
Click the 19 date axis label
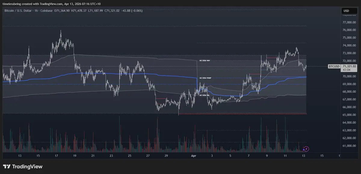(x=75, y=156)
